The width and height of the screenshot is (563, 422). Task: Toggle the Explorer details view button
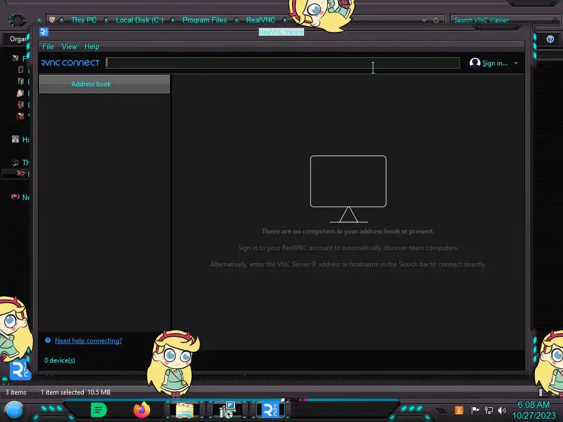click(x=541, y=392)
